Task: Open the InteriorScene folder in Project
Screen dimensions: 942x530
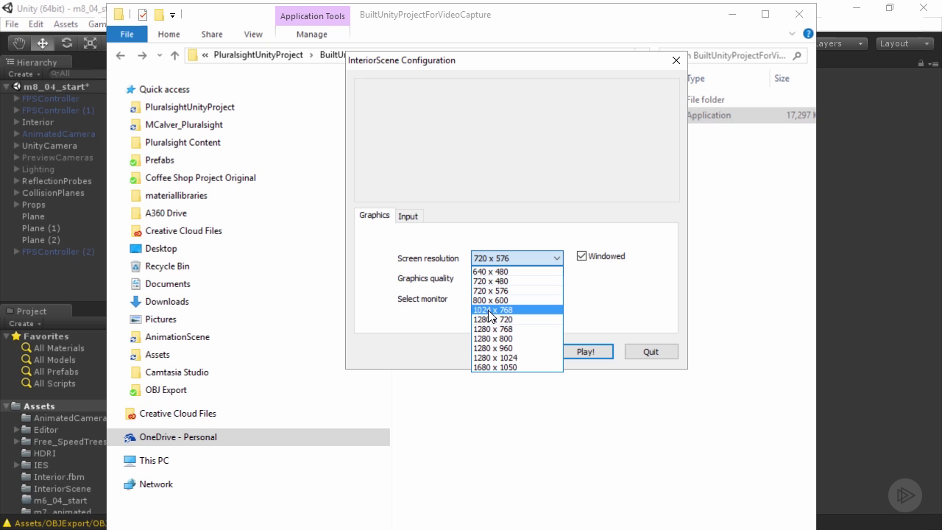Action: pyautogui.click(x=62, y=489)
